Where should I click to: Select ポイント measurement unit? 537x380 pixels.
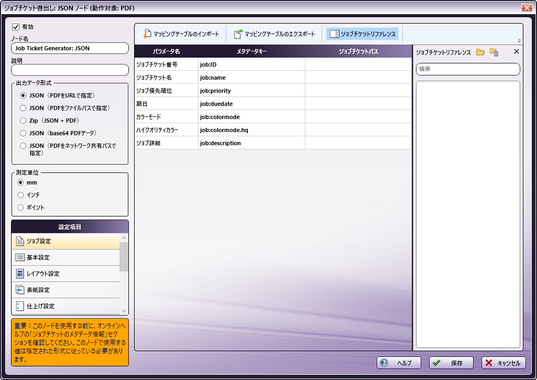tap(20, 208)
